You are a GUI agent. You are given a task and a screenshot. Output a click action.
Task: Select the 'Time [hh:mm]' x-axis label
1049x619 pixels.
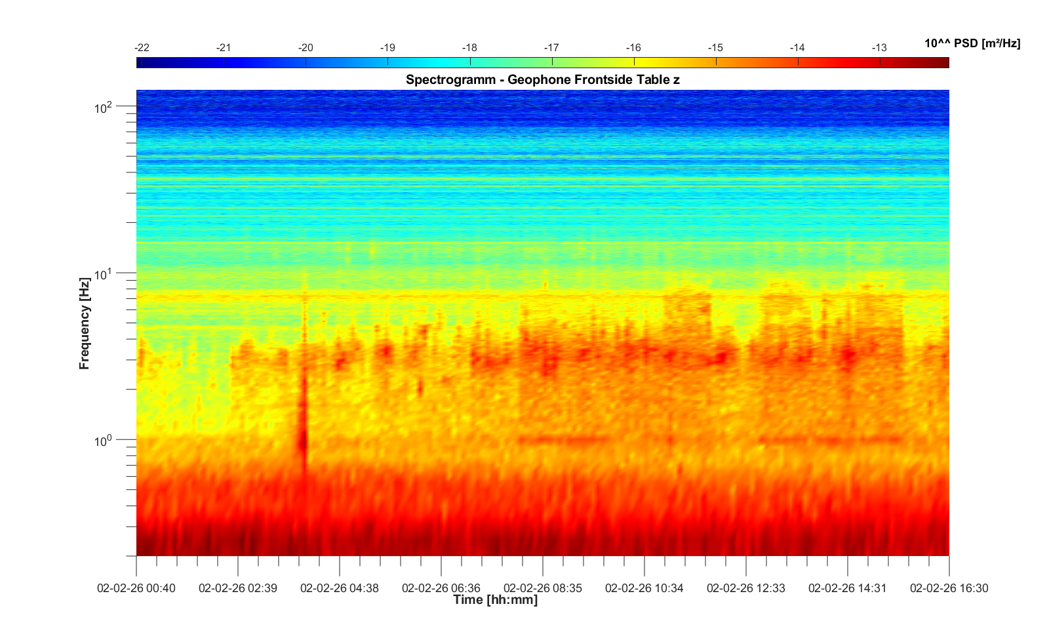(495, 599)
